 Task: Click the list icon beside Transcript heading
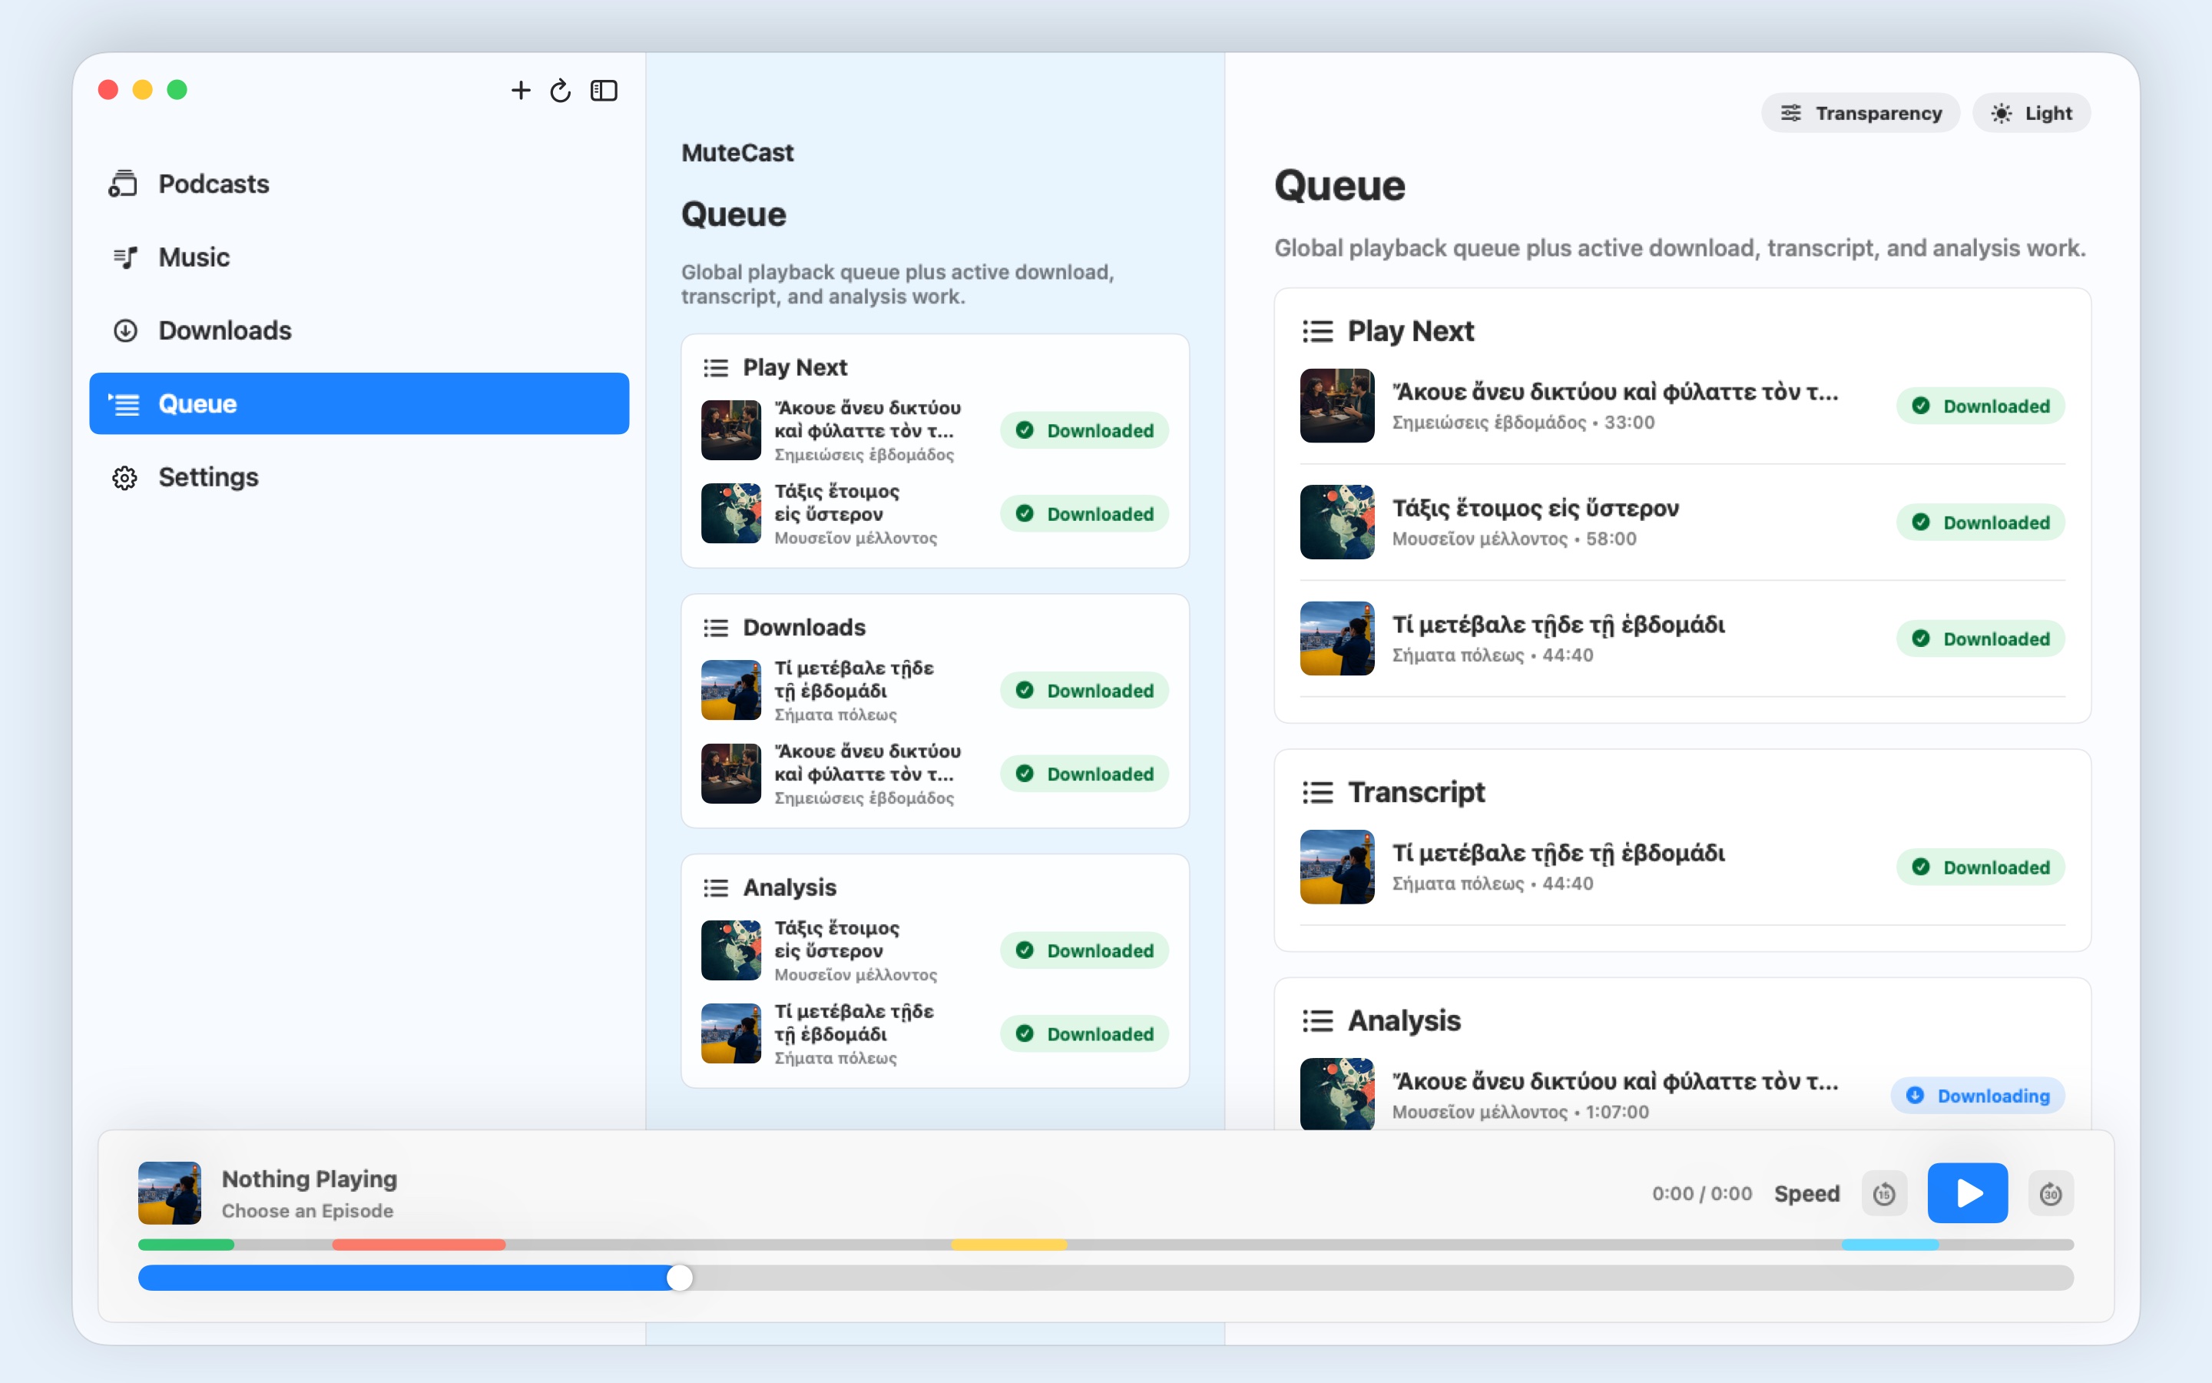pyautogui.click(x=1317, y=791)
